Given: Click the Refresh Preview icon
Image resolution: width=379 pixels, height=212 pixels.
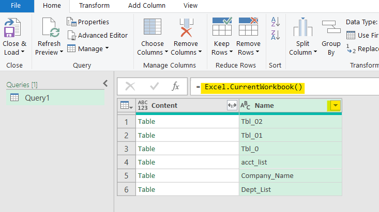Looking at the screenshot, I should tap(50, 27).
